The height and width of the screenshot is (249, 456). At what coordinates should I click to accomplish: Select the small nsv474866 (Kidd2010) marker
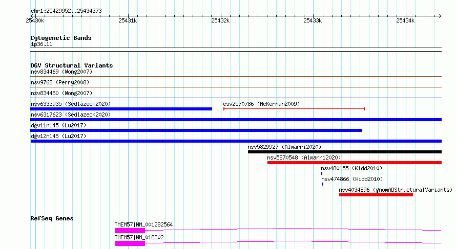322,184
